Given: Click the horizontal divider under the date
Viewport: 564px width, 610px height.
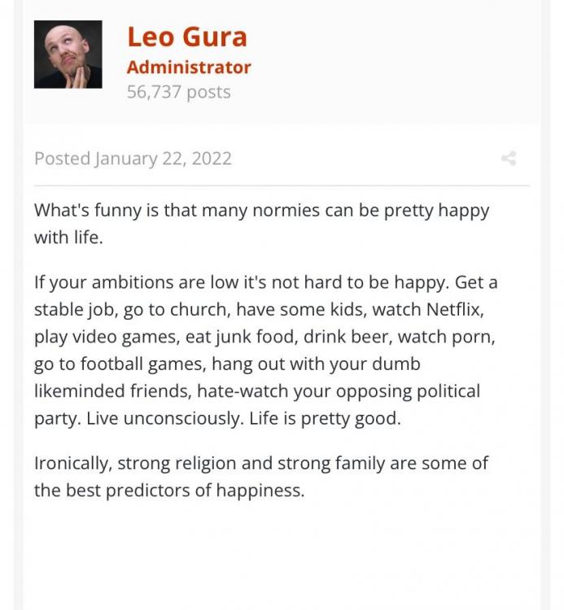Looking at the screenshot, I should (x=282, y=186).
